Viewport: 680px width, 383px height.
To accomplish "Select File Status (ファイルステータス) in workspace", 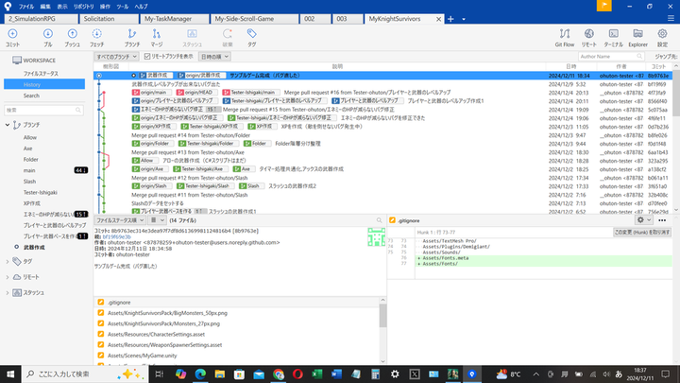I will (x=41, y=74).
